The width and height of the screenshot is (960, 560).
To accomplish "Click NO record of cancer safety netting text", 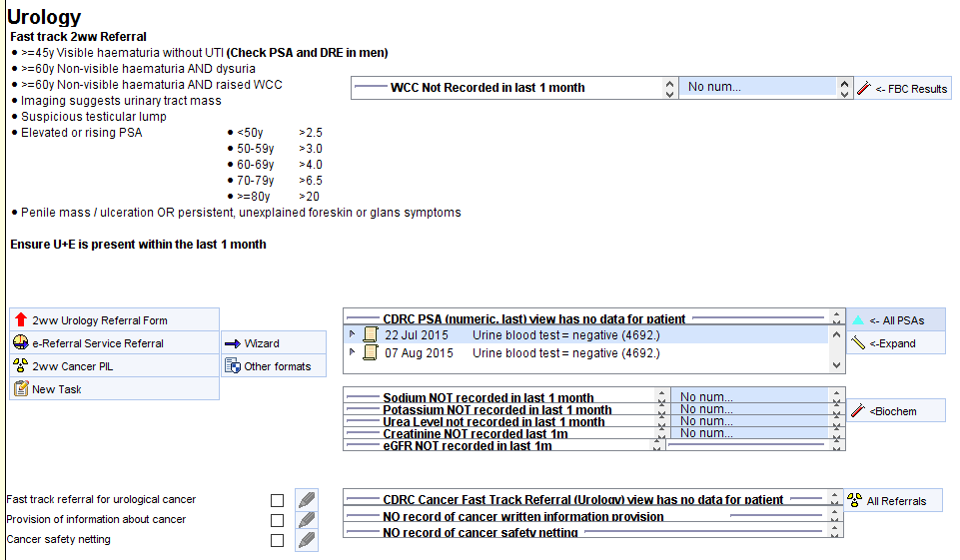I will click(x=480, y=533).
